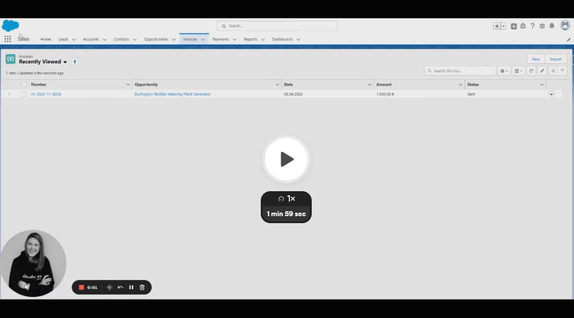Open the Setup gear icon
Screen dimensions: 574x318
542,26
